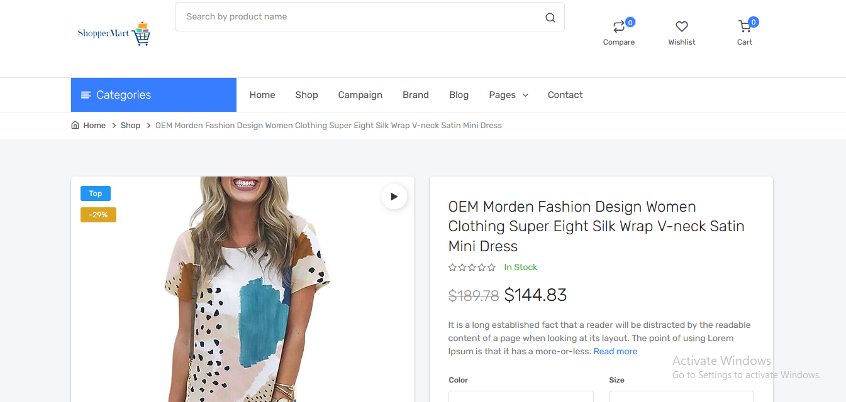
Task: Click the $144.83 price
Action: point(535,295)
